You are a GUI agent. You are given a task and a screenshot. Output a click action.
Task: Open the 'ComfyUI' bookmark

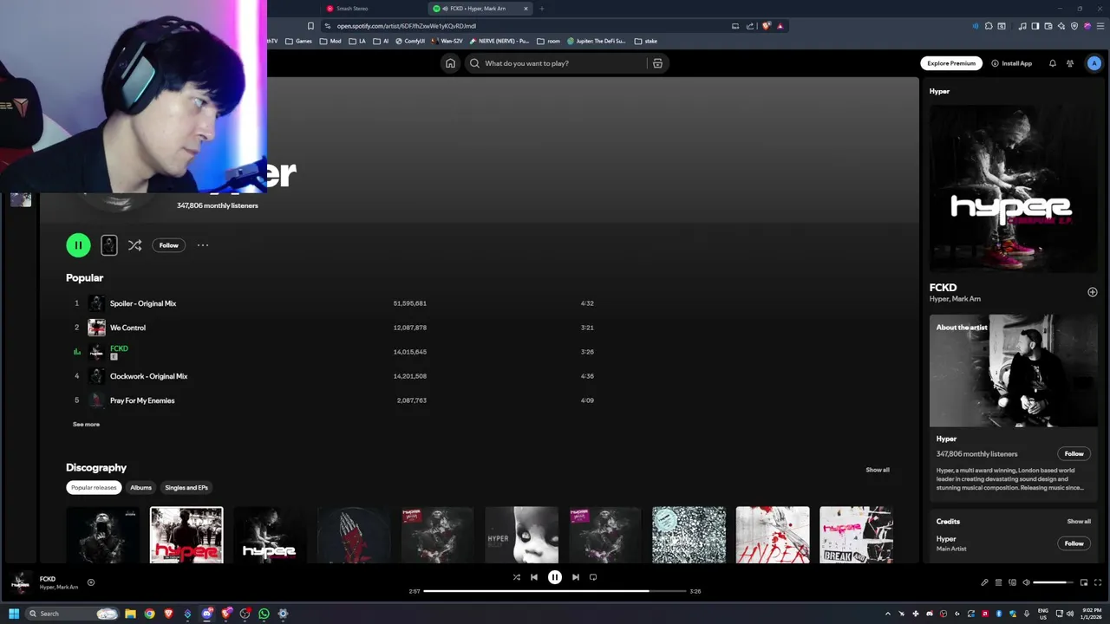(410, 41)
